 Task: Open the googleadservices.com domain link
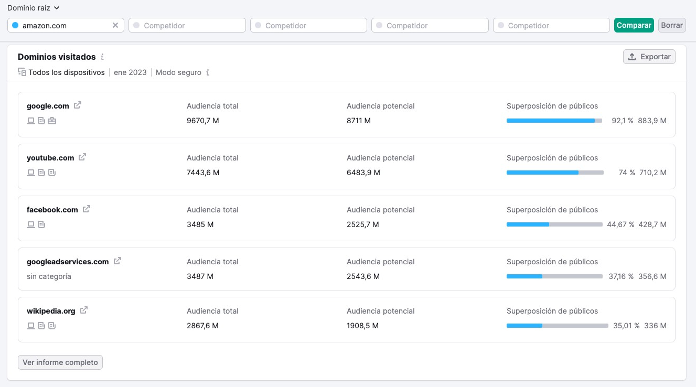[68, 262]
